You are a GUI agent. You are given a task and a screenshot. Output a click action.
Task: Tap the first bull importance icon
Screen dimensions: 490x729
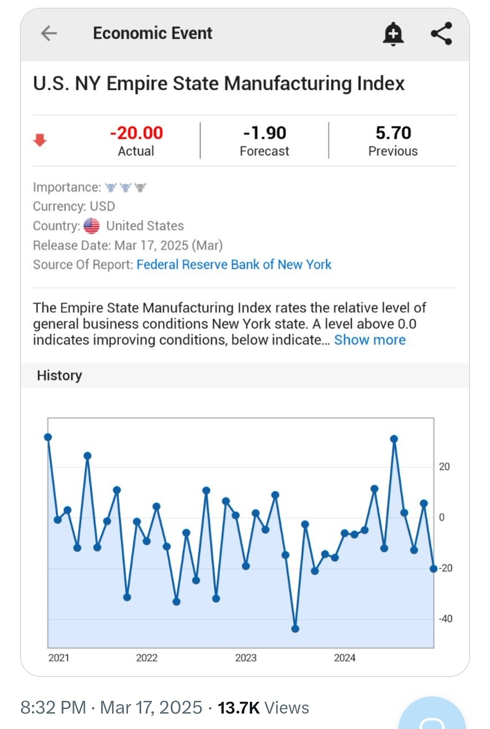[x=111, y=187]
